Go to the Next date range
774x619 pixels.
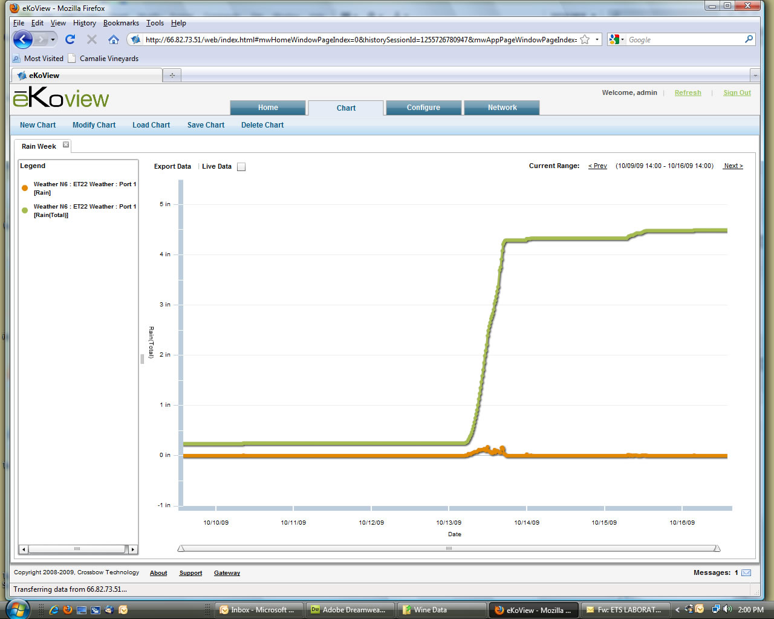click(x=733, y=166)
